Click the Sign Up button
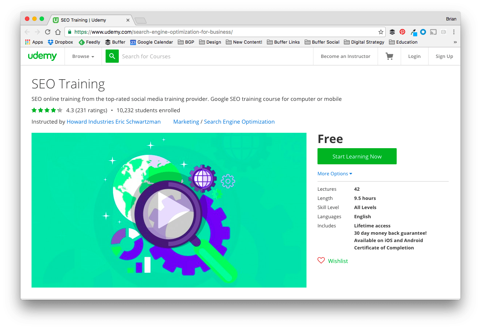 tap(444, 56)
